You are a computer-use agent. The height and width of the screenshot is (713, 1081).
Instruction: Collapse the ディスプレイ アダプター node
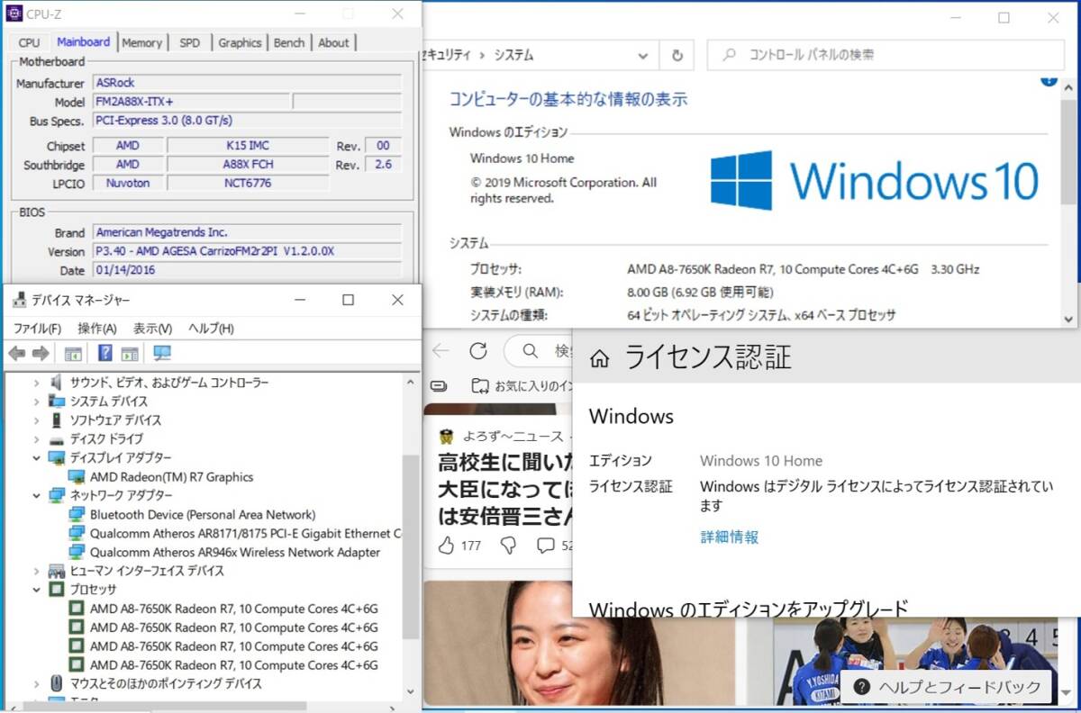[36, 458]
